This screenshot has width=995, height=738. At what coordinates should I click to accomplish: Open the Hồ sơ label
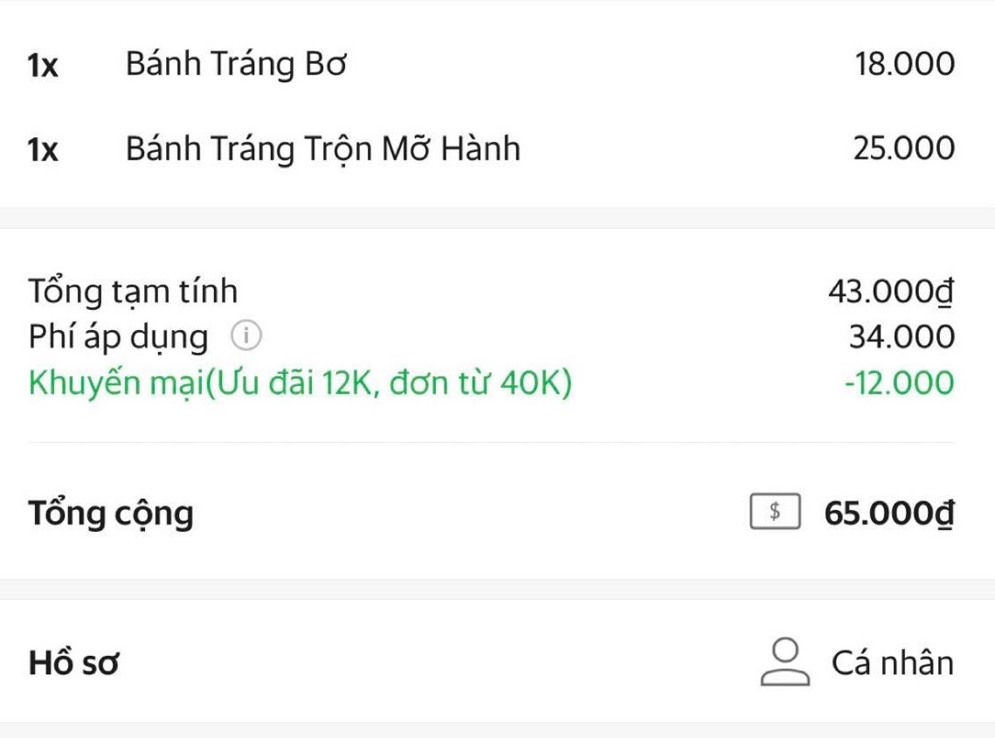(73, 663)
